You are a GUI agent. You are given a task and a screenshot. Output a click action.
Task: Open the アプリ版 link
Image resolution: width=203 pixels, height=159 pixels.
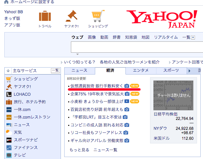pos(12,25)
